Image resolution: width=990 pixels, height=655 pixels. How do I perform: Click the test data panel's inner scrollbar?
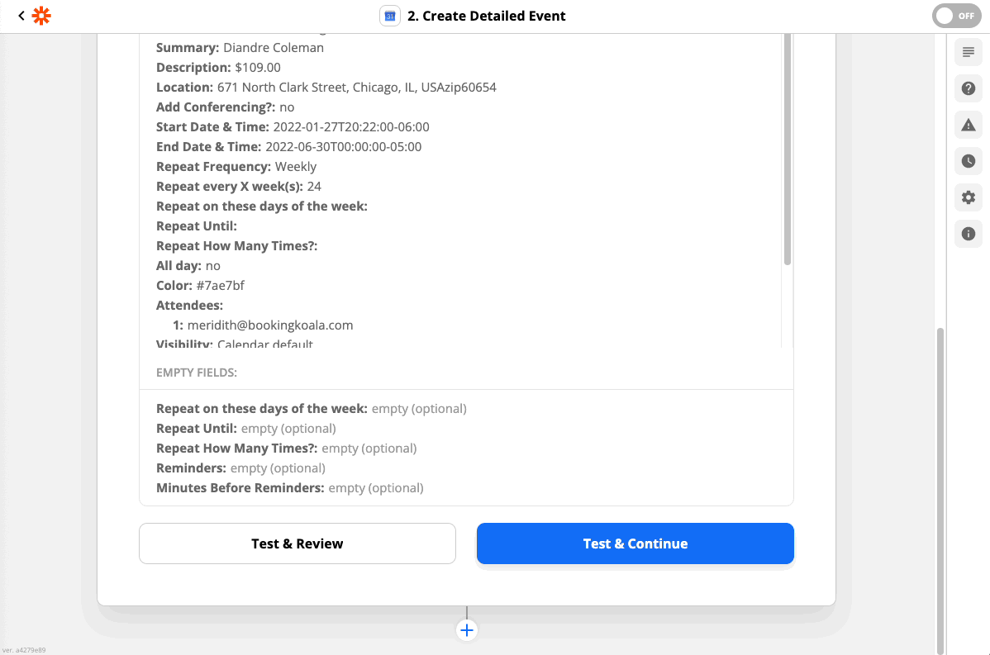pos(788,149)
